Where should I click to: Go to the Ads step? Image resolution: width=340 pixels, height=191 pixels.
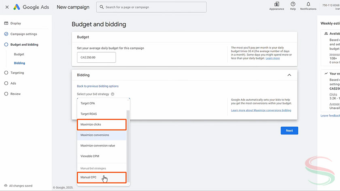[13, 83]
